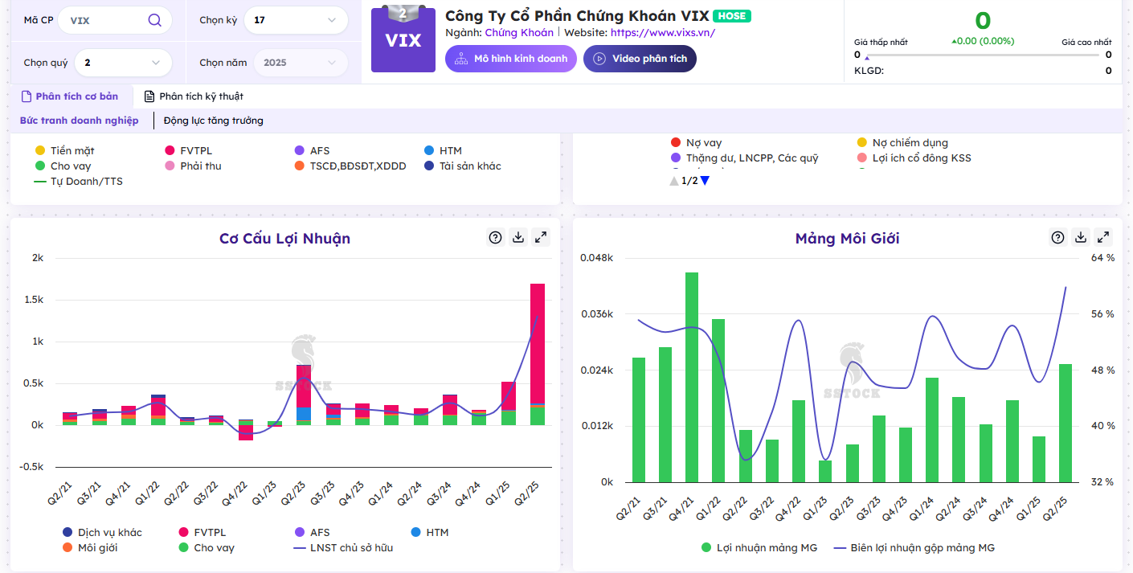Click the HOSE exchange badge
The height and width of the screenshot is (573, 1133).
732,15
